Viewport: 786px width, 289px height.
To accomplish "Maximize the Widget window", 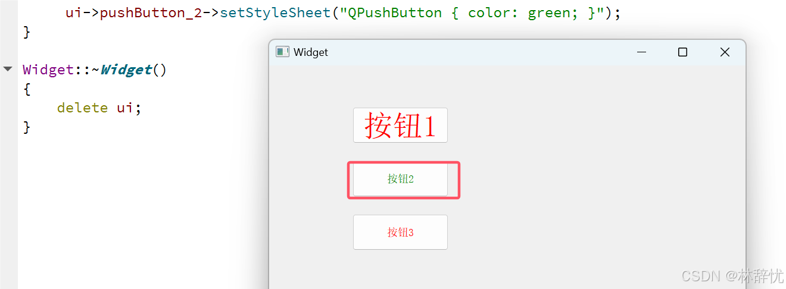I will coord(682,52).
